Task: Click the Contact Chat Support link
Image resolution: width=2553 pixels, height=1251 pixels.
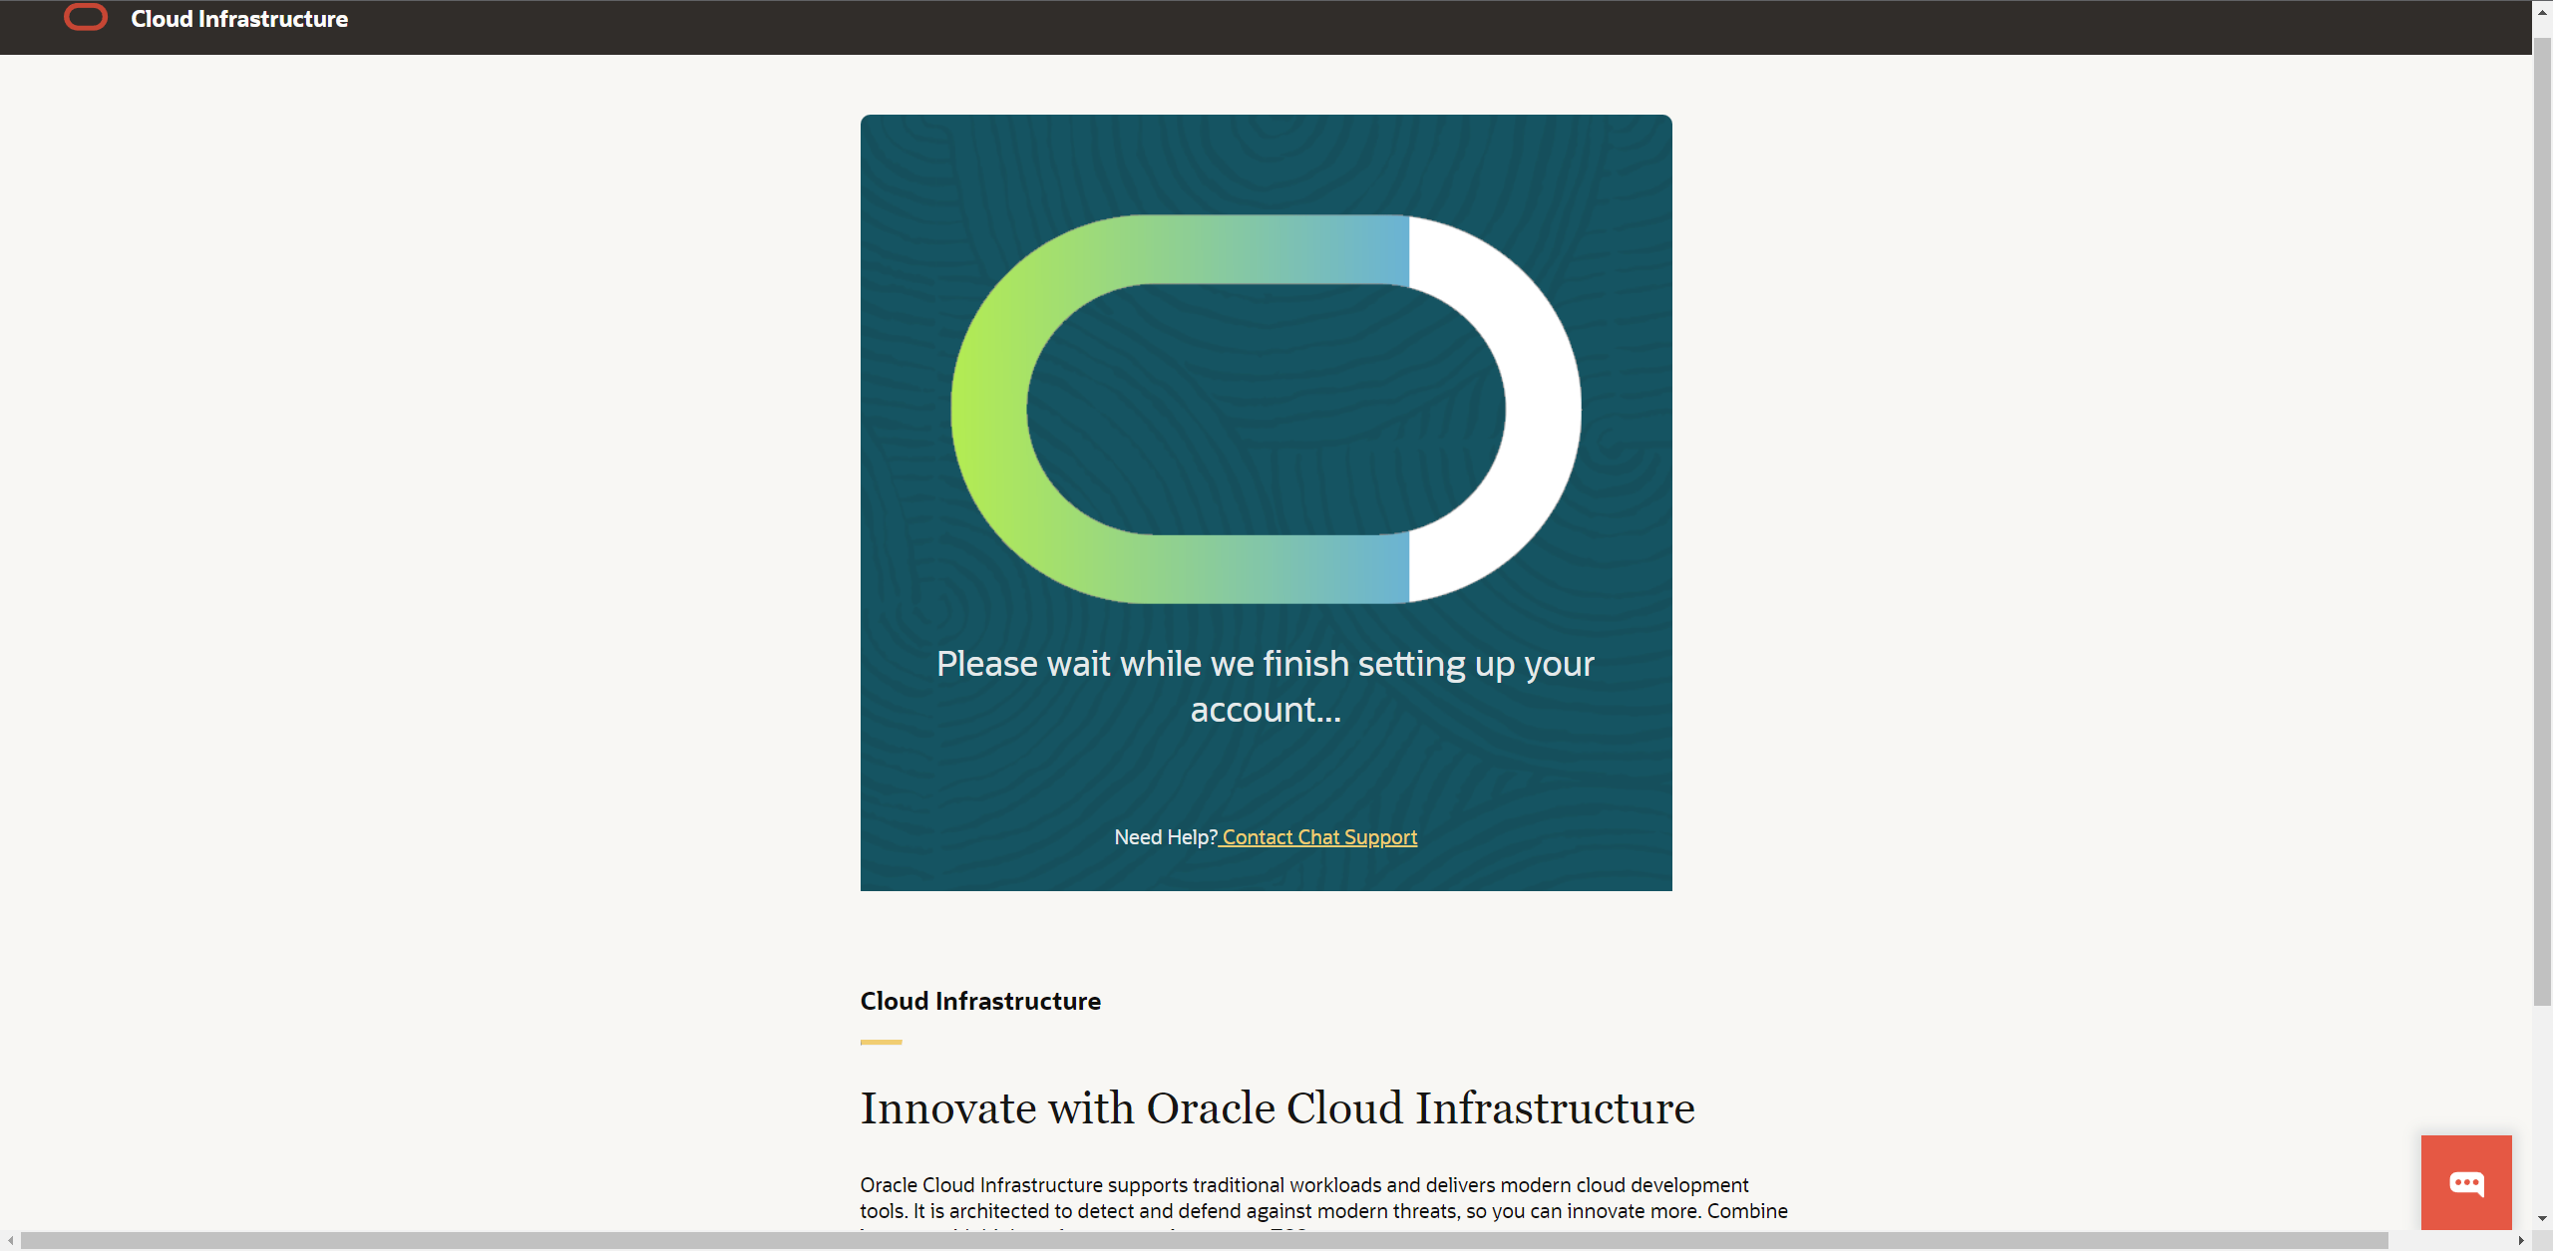Action: click(1319, 837)
